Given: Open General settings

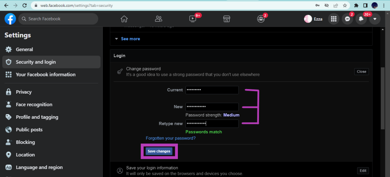Looking at the screenshot, I should coord(51,49).
